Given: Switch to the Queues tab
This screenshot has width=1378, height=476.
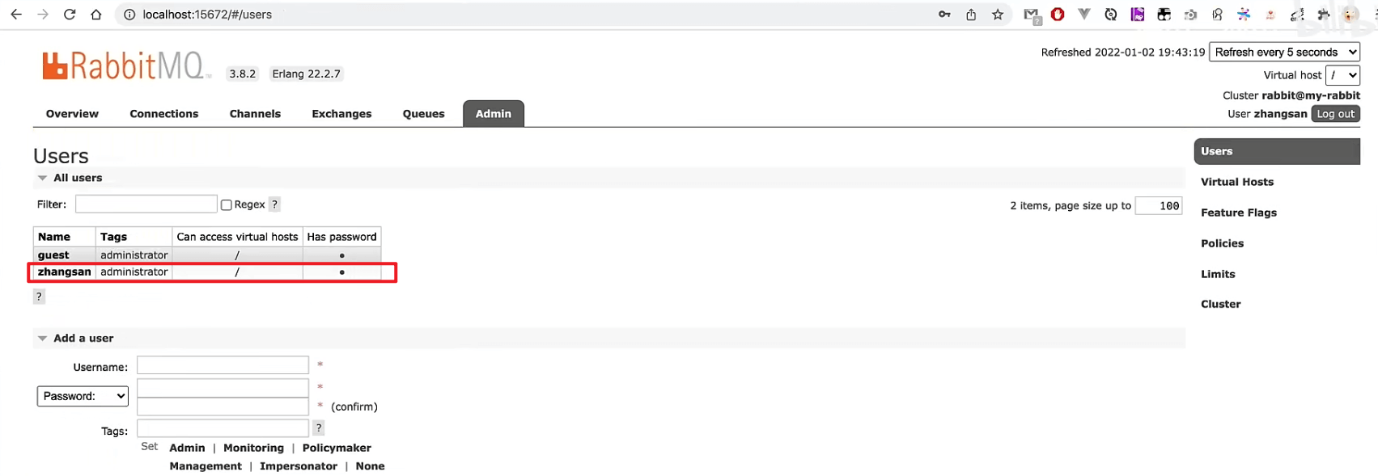Looking at the screenshot, I should point(424,114).
